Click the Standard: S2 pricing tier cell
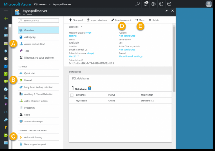This screenshot has width=215, height=151. click(147, 101)
